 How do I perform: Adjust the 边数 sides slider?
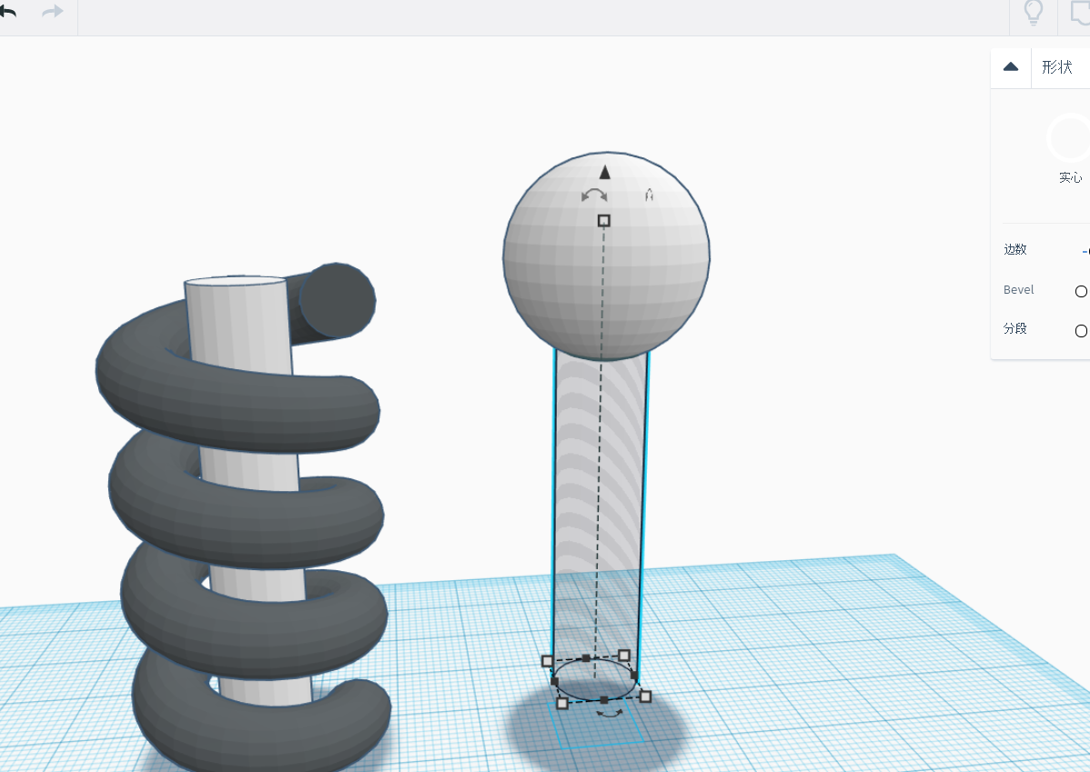(1085, 251)
